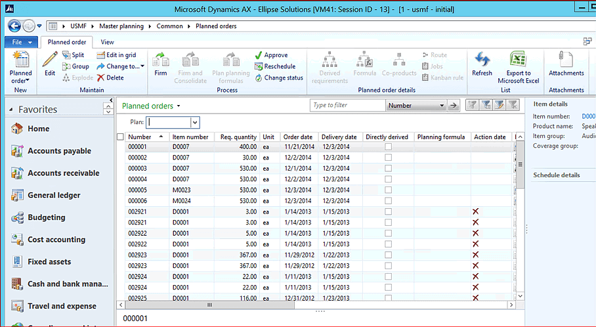The width and height of the screenshot is (596, 327).
Task: Open Edit in grid mode
Action: click(x=116, y=55)
